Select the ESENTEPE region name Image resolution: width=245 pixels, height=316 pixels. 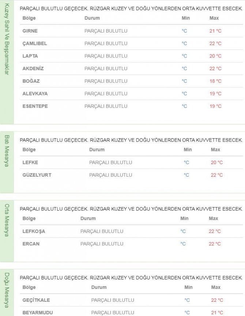coord(35,106)
